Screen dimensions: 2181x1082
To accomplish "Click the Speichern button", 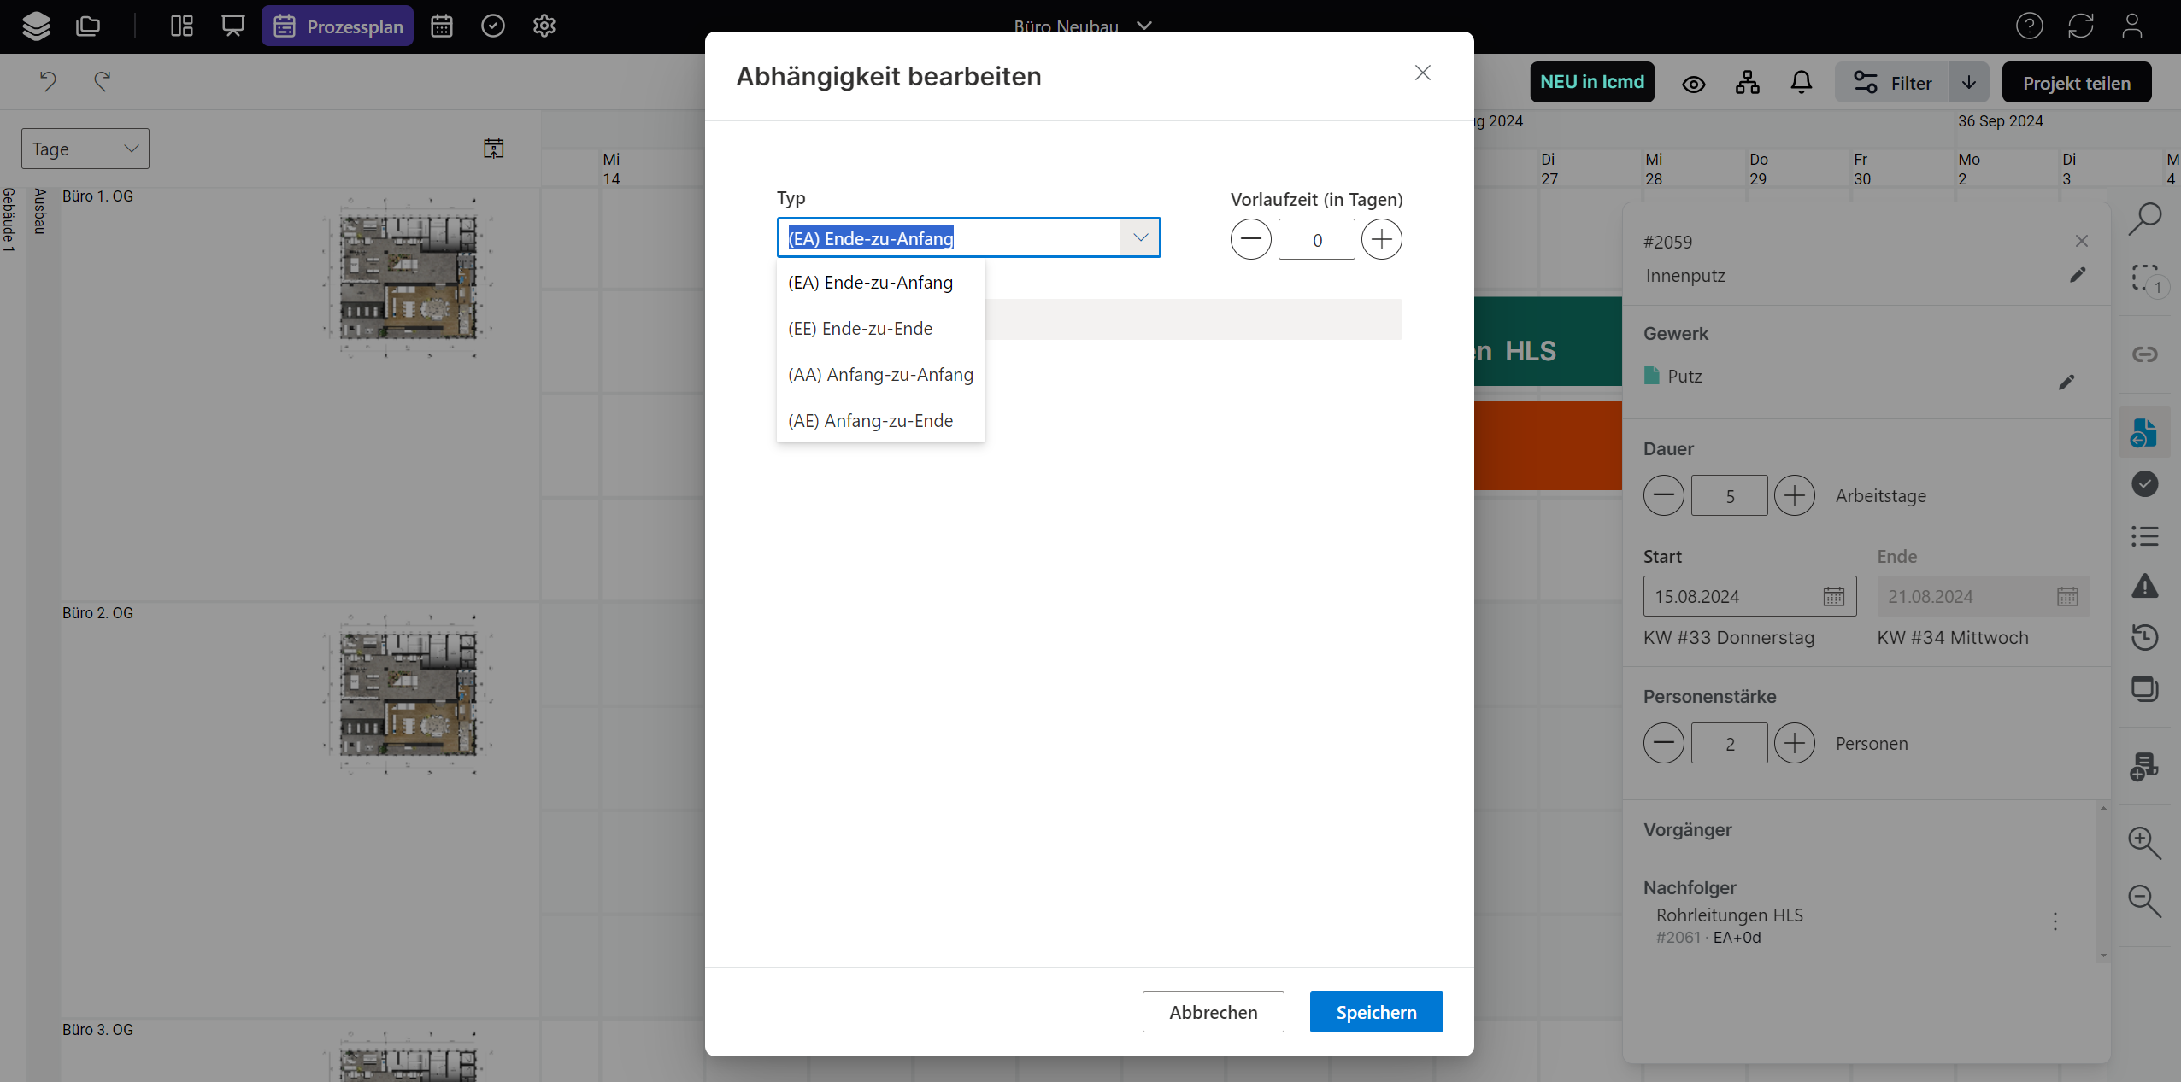I will (1377, 1012).
